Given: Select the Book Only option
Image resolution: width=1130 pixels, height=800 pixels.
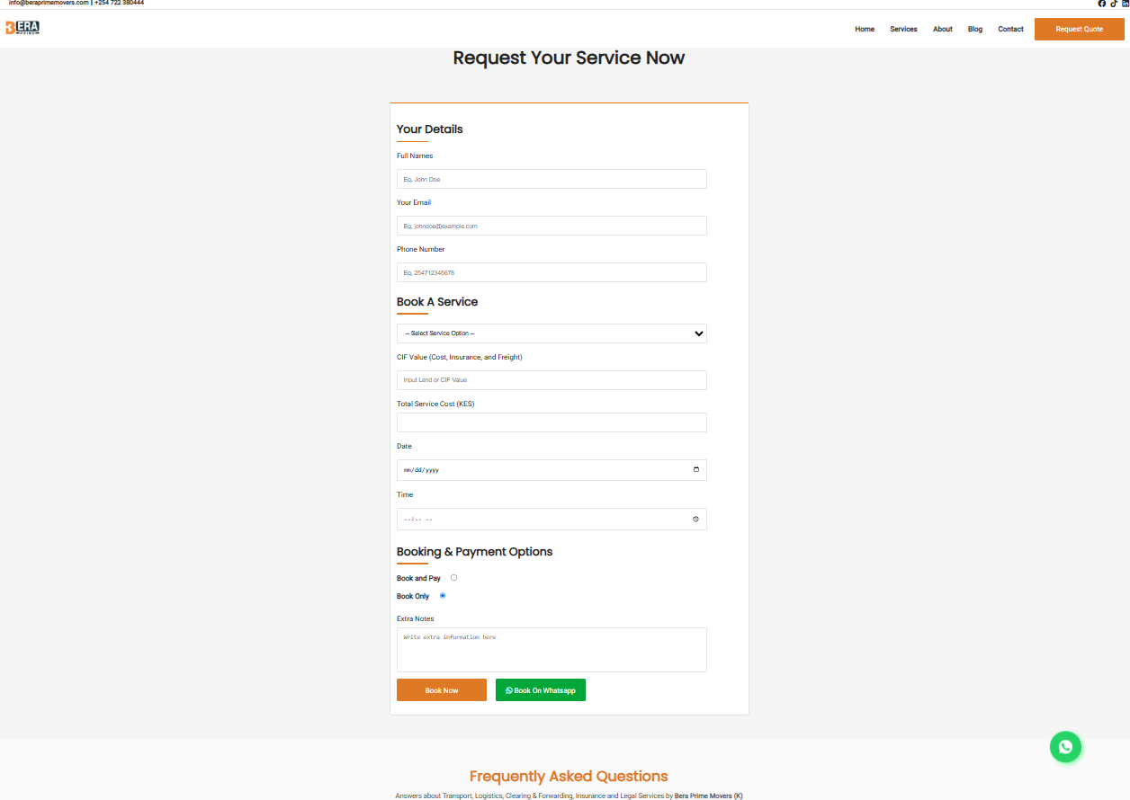Looking at the screenshot, I should point(442,595).
